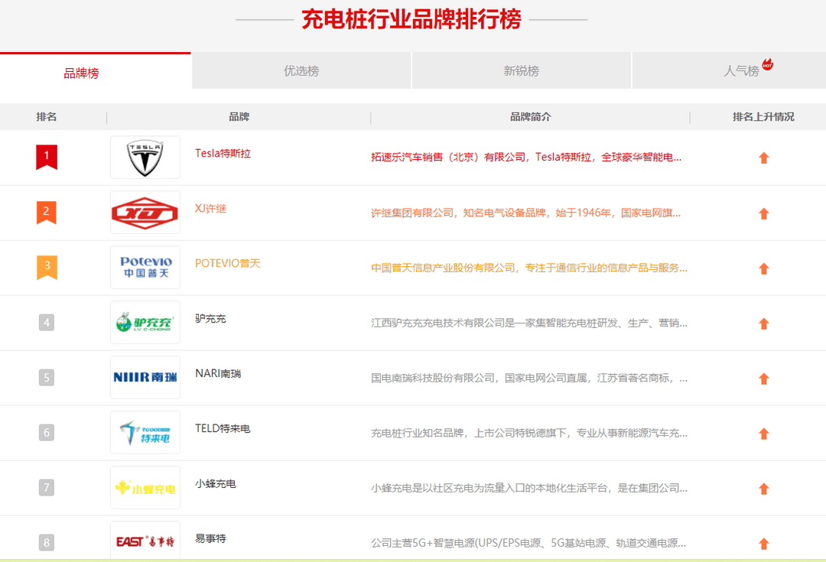Open the 江西驴充充充电技术 description text

[529, 323]
